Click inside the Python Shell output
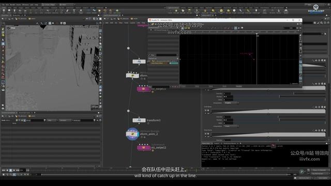This screenshot has width=331, height=186. point(265,156)
